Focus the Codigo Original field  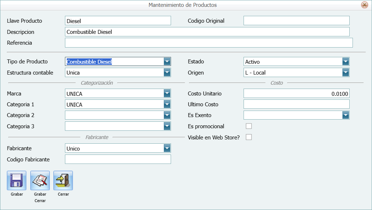point(296,21)
